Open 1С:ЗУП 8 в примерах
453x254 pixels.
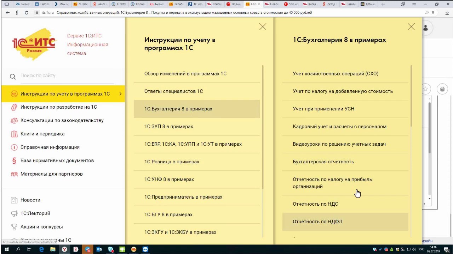coord(197,127)
